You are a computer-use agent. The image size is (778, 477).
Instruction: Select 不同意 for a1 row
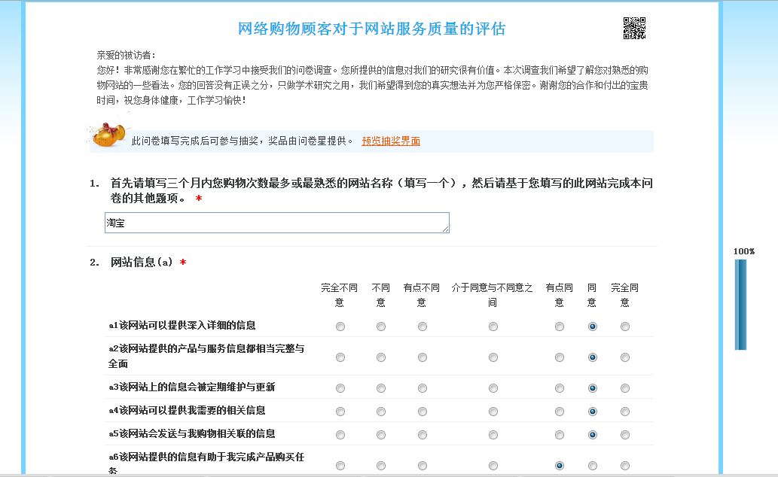(381, 327)
